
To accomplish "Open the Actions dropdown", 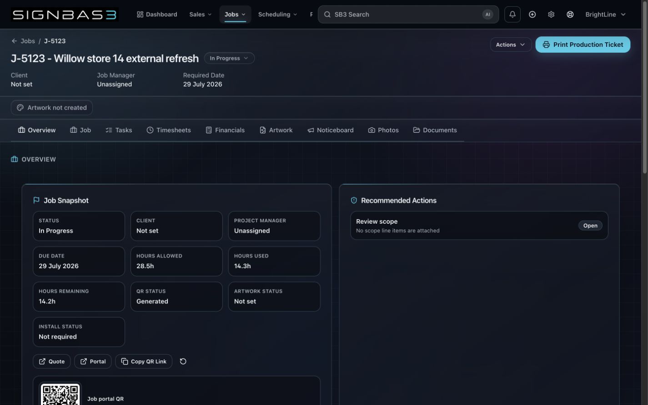I will [x=511, y=45].
